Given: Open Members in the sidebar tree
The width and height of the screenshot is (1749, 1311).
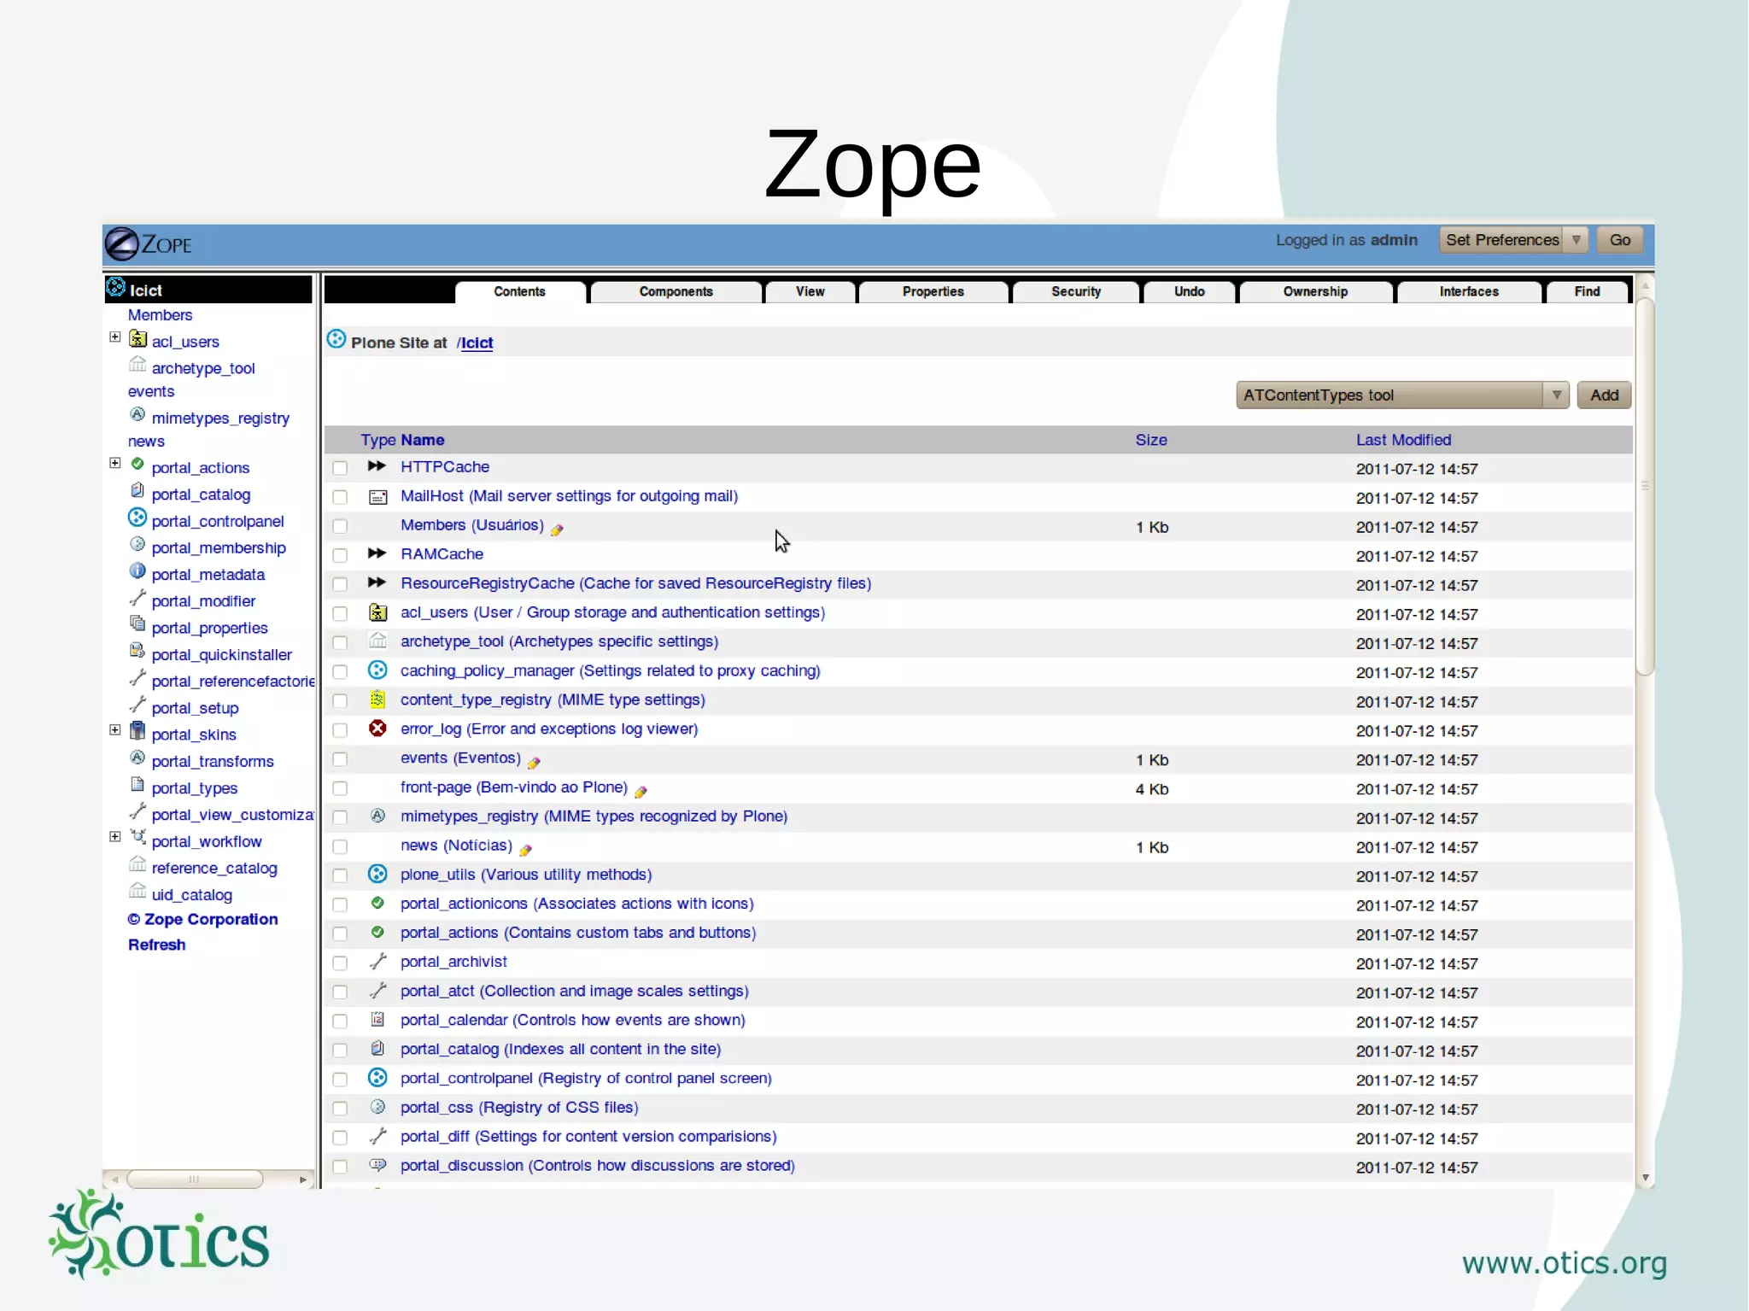Looking at the screenshot, I should tap(160, 315).
